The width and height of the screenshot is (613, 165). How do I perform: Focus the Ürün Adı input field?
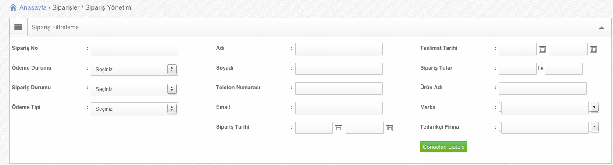[543, 88]
